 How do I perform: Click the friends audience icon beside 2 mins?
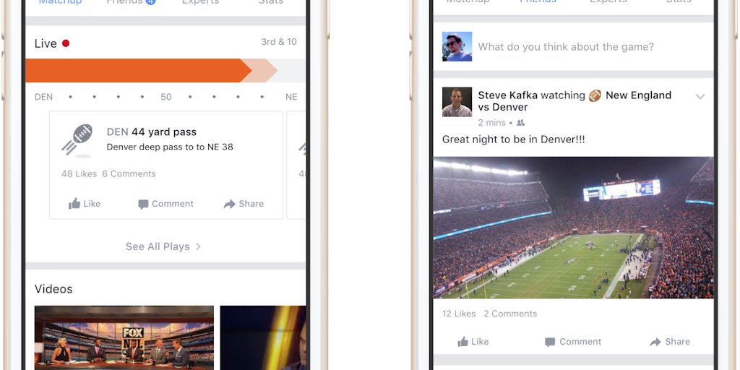pyautogui.click(x=520, y=123)
